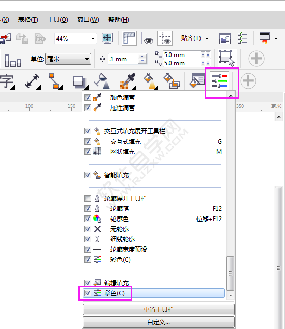Viewport: 285px width, 329px height.
Task: Toggle the grid display icon
Action: [147, 38]
